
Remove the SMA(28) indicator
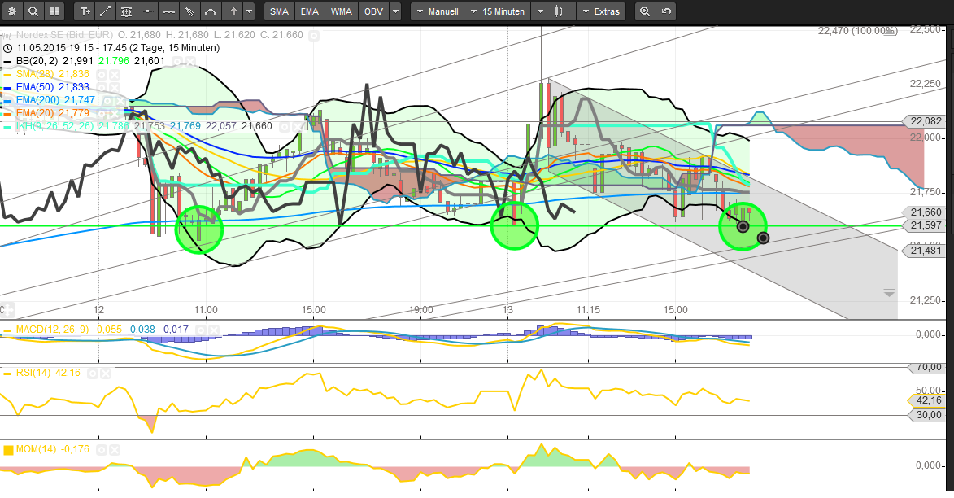tap(115, 74)
